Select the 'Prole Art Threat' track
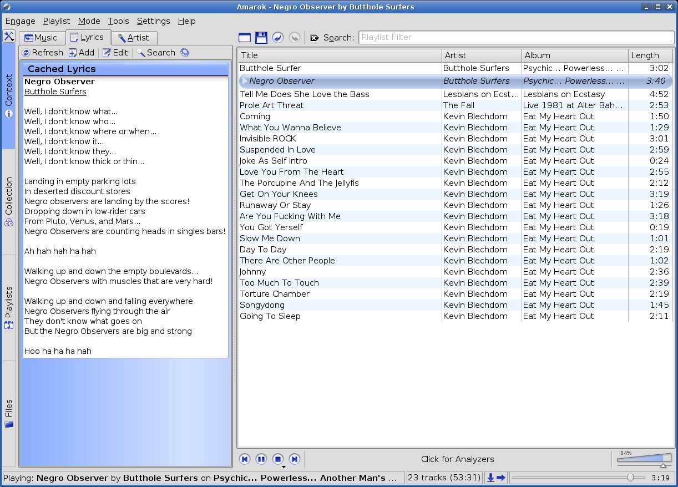Viewport: 678px width, 487px height. pos(455,105)
